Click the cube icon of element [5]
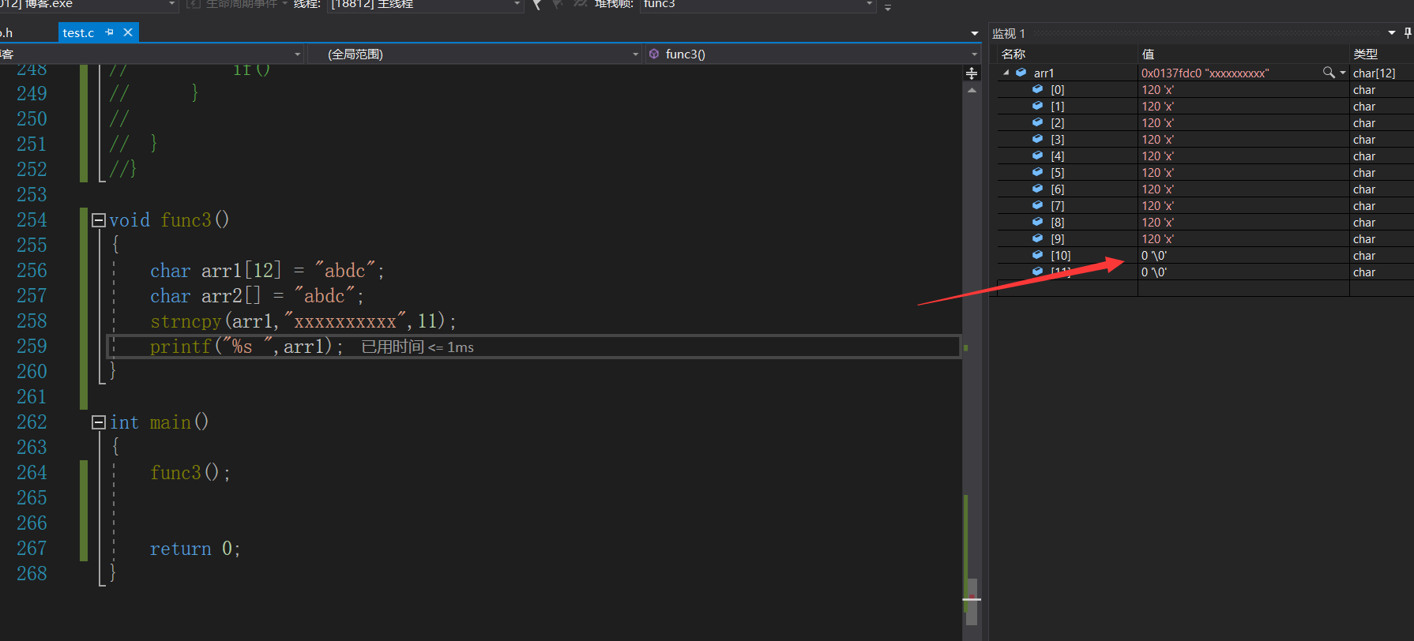Screen dimensions: 1414x641 point(1037,172)
